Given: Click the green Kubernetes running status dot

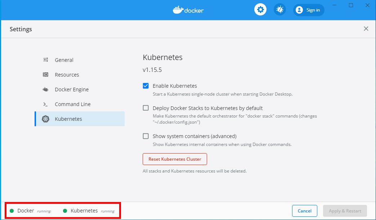Looking at the screenshot, I should click(x=65, y=211).
